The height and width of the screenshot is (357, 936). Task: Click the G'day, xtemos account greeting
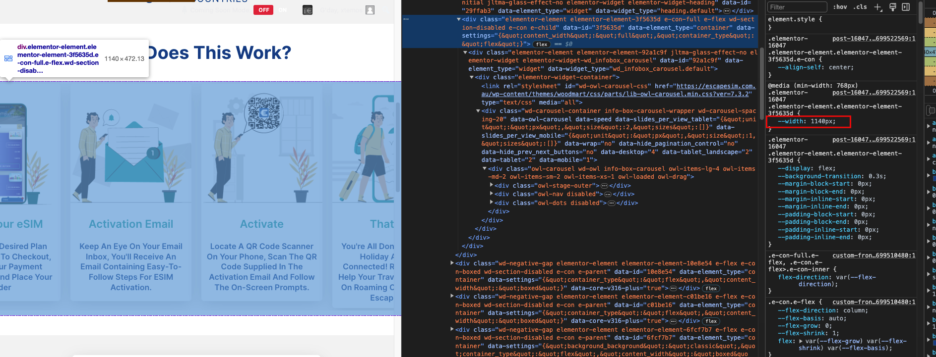[342, 10]
